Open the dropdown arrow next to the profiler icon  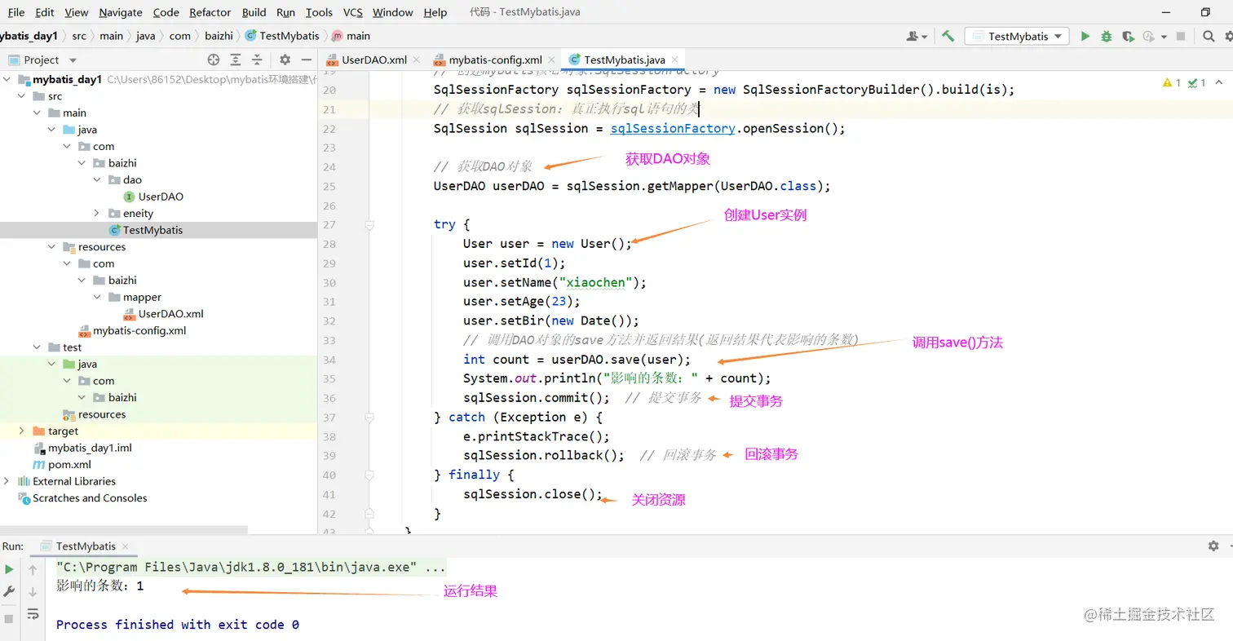coord(1163,37)
